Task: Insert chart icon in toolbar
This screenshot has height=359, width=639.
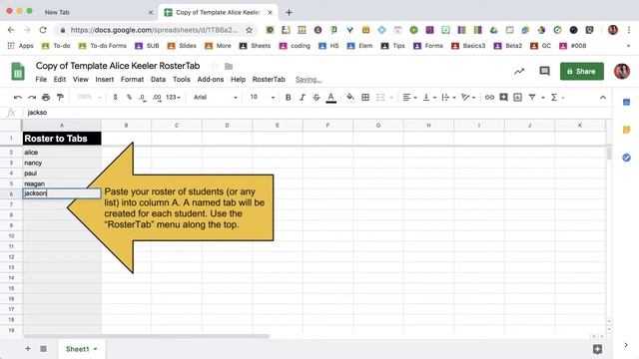Action: click(517, 98)
